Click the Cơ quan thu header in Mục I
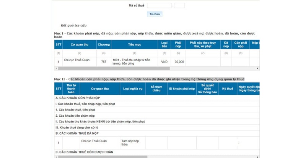Screen dimensions: 306x158 click(x=79, y=44)
